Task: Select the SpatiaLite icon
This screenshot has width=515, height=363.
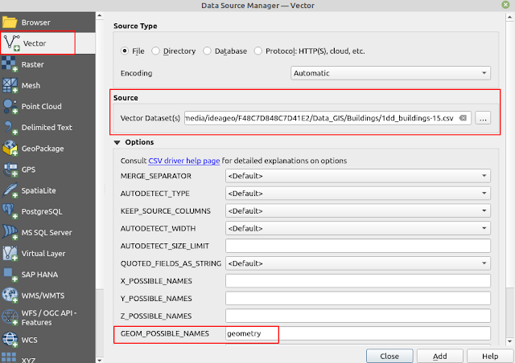Action: (10, 190)
